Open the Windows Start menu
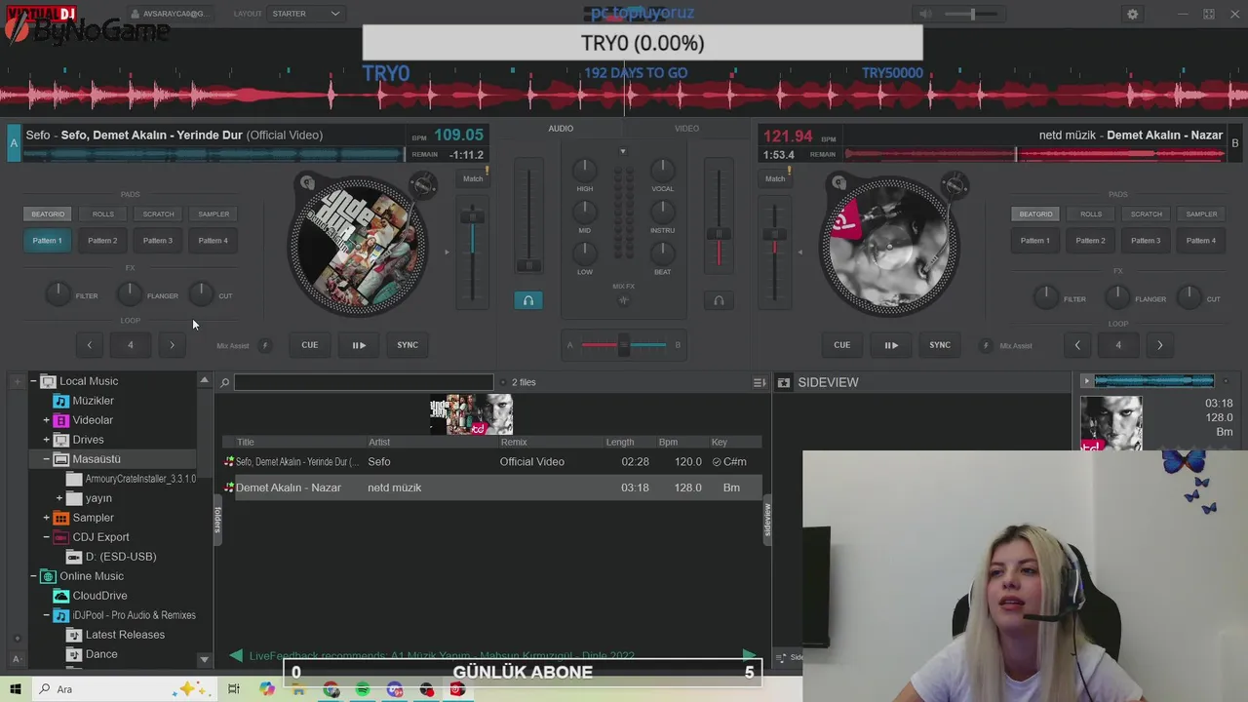This screenshot has height=702, width=1248. pos(15,689)
